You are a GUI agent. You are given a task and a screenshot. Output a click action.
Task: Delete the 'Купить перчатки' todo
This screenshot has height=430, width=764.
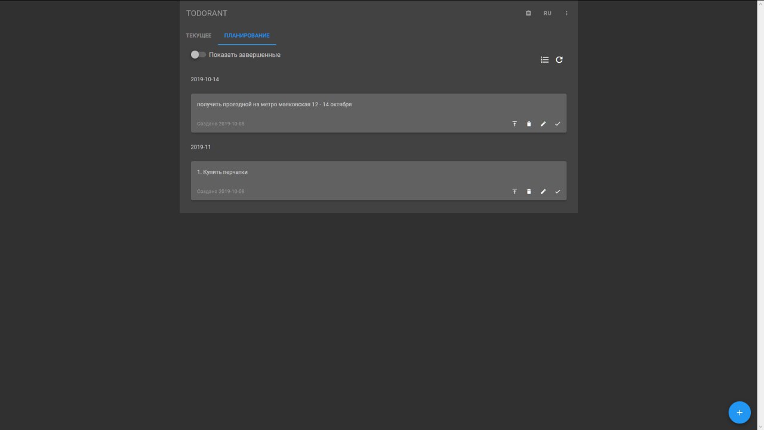pos(529,191)
